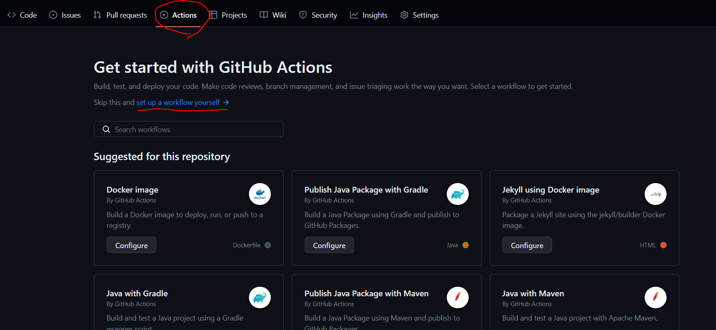This screenshot has width=716, height=330.
Task: Click the Settings gear icon
Action: click(404, 15)
